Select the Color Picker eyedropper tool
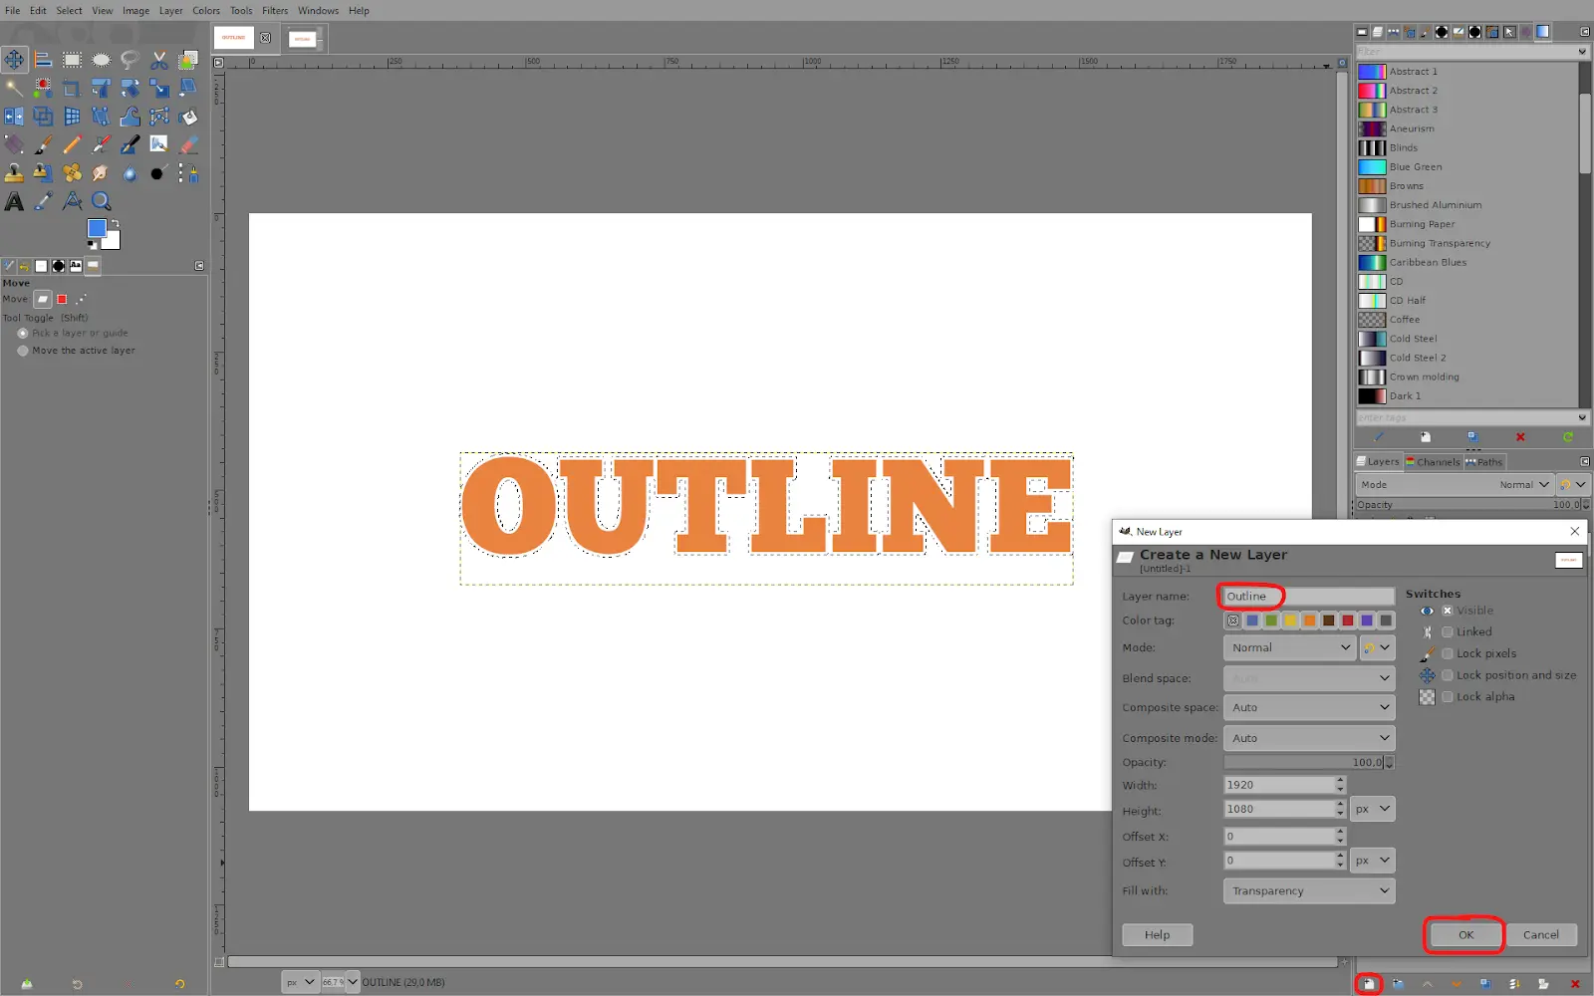Screen dimensions: 1594x996 43,202
